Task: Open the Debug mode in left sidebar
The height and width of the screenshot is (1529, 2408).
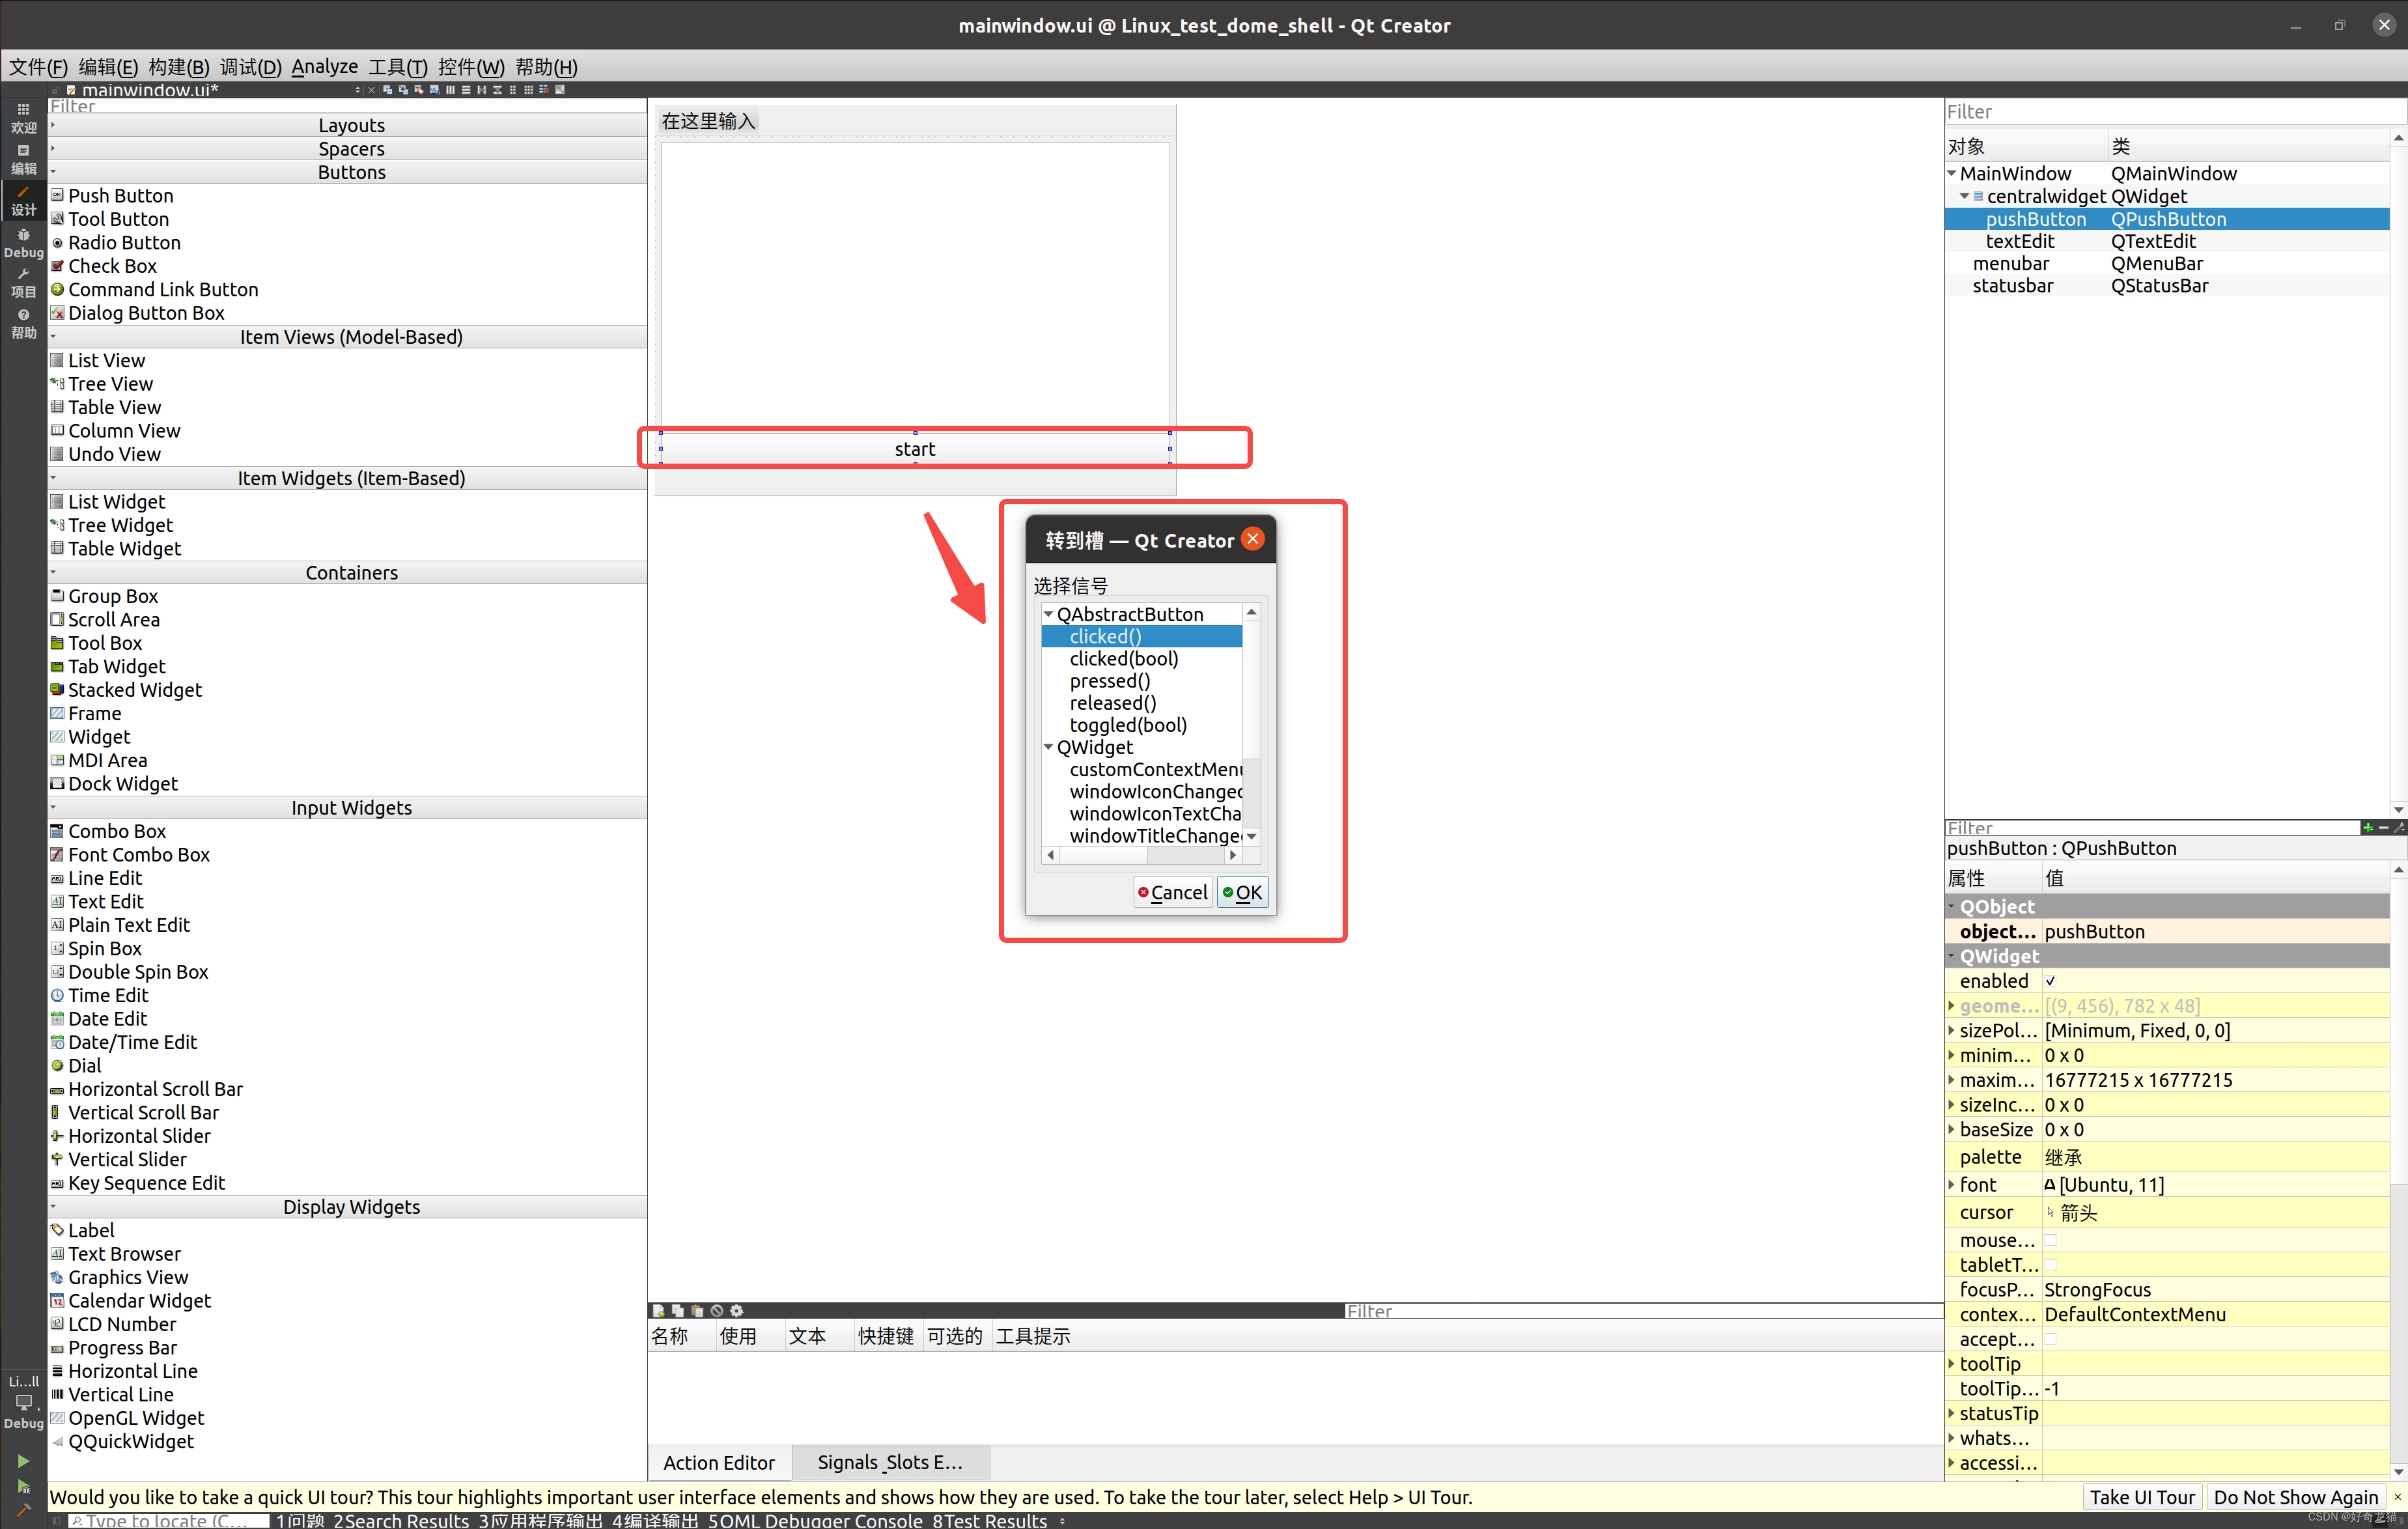Action: click(x=23, y=242)
